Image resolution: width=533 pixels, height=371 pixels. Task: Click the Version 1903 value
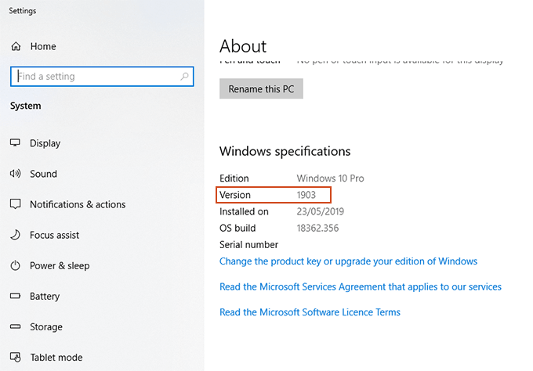(x=306, y=195)
